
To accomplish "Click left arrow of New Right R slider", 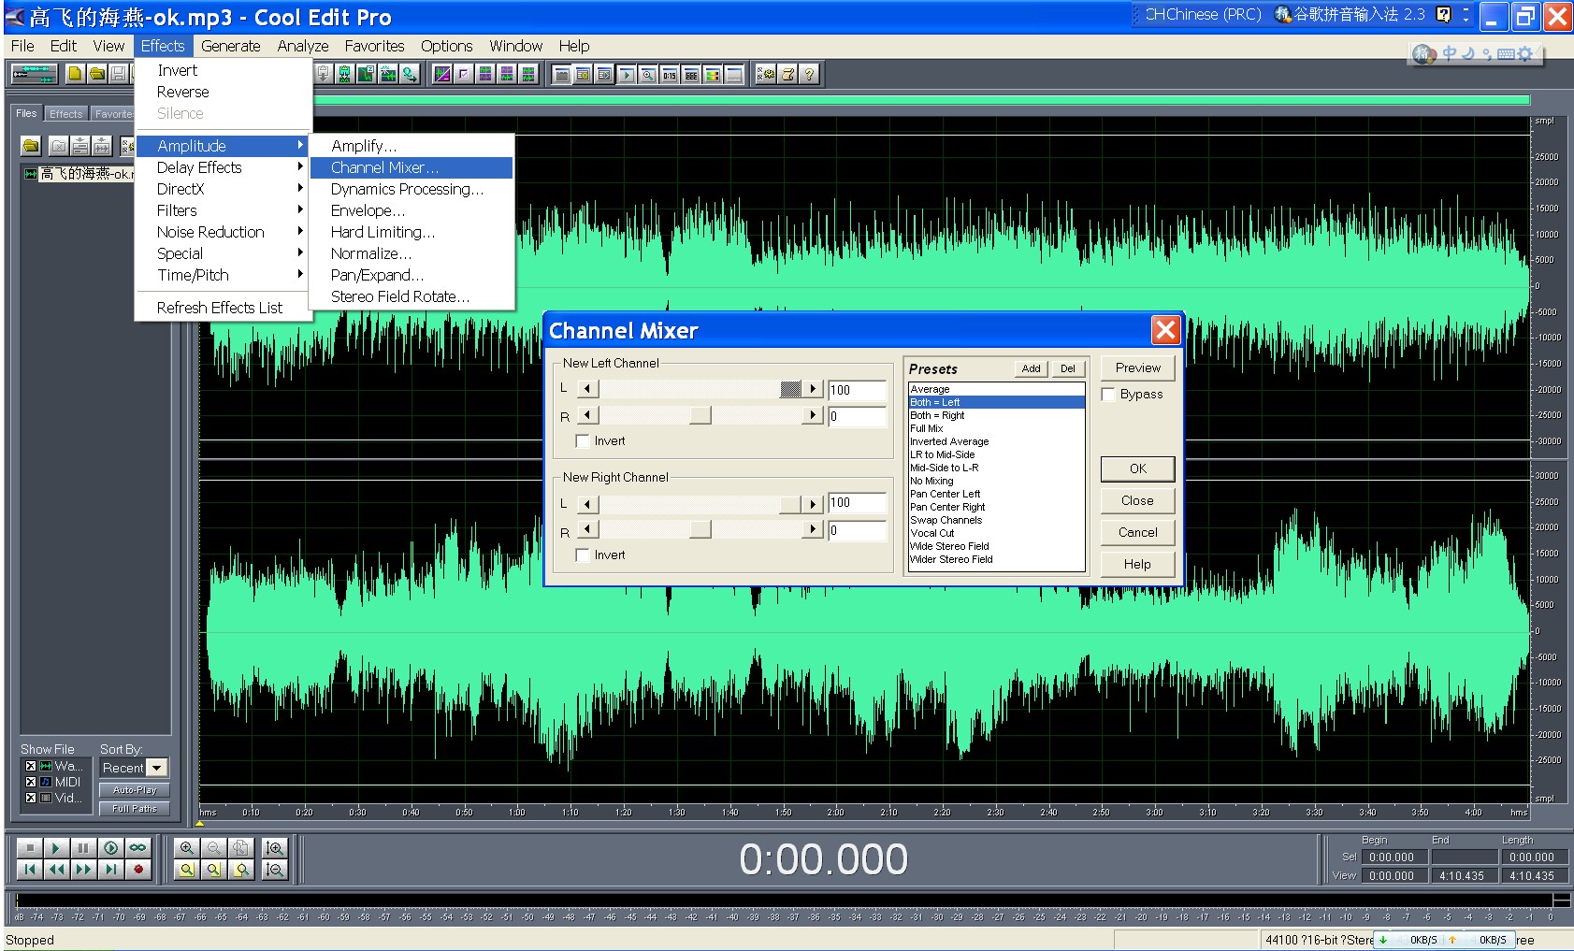I will (587, 529).
